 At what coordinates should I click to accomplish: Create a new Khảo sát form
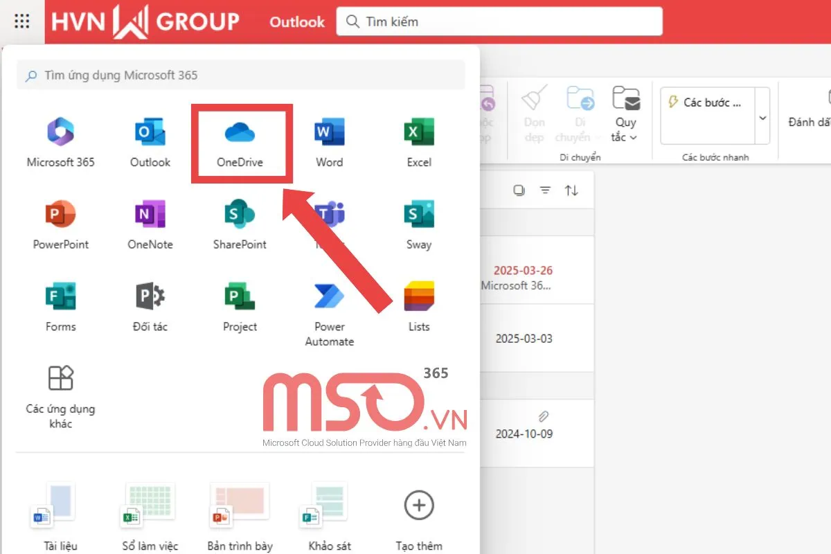pos(329,517)
